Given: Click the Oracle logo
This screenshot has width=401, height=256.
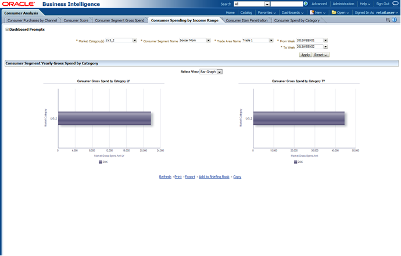Looking at the screenshot, I should 19,4.
